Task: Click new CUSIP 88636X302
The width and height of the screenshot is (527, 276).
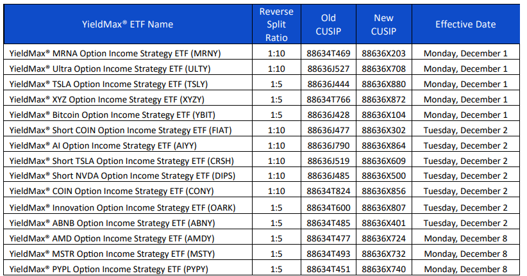Action: point(383,130)
